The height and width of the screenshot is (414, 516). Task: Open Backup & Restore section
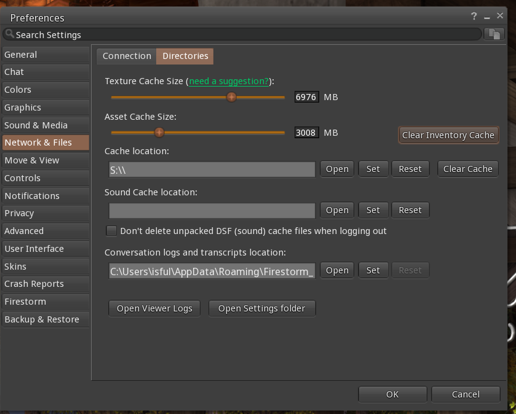point(46,319)
